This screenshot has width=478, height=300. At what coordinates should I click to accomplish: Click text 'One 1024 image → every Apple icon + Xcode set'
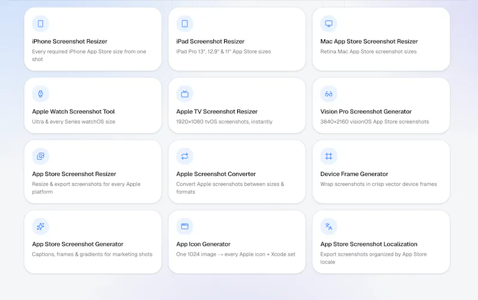coord(235,254)
